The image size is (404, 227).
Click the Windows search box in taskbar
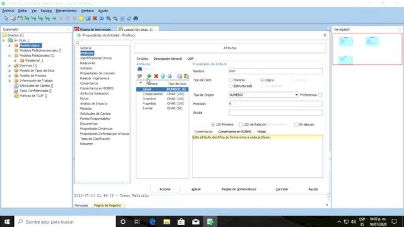click(x=65, y=221)
